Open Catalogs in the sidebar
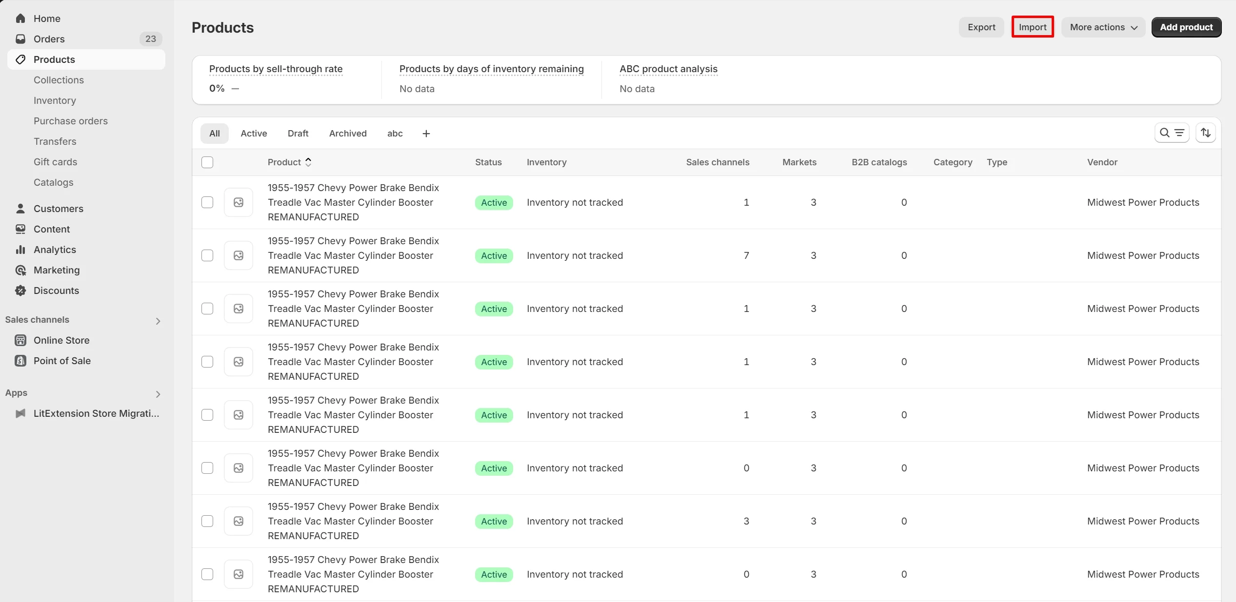The image size is (1236, 602). (x=54, y=182)
